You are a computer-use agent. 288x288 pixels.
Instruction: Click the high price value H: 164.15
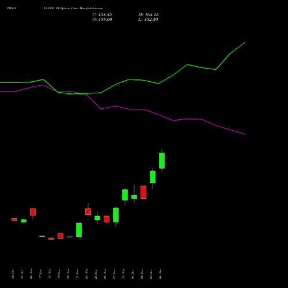[149, 15]
